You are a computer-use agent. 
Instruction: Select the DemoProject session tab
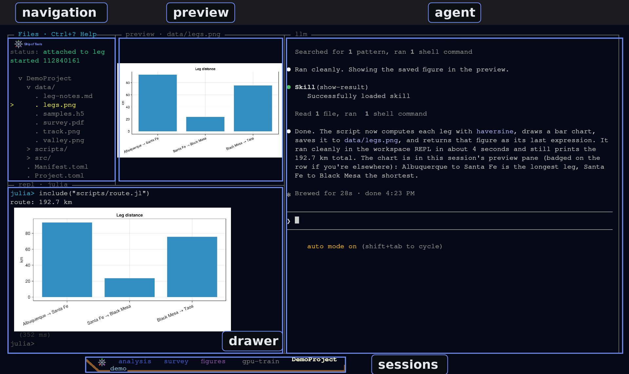(314, 359)
